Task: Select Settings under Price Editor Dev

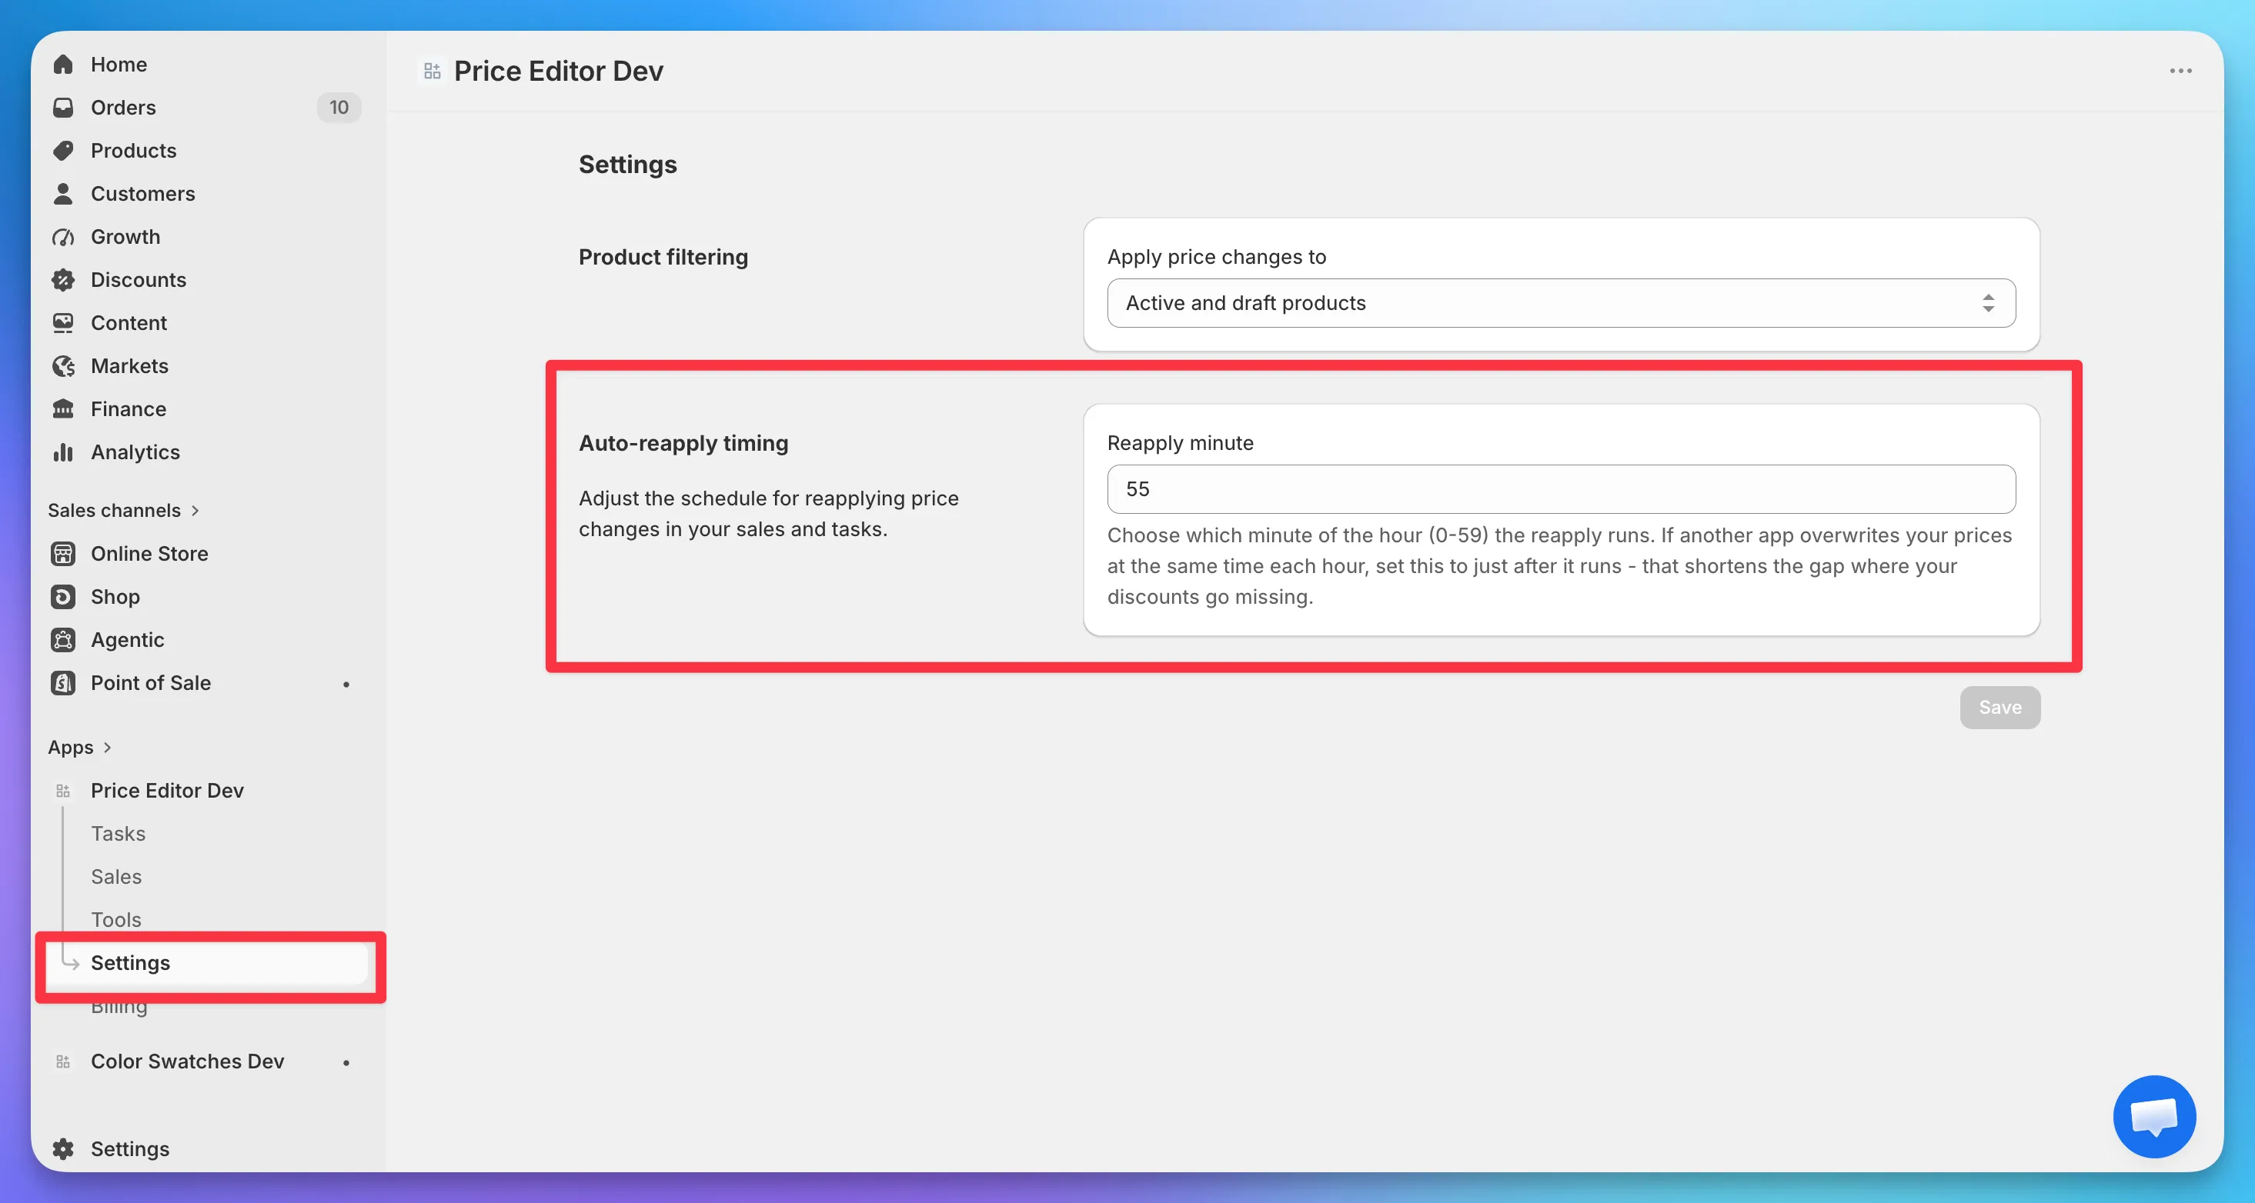Action: pyautogui.click(x=206, y=962)
